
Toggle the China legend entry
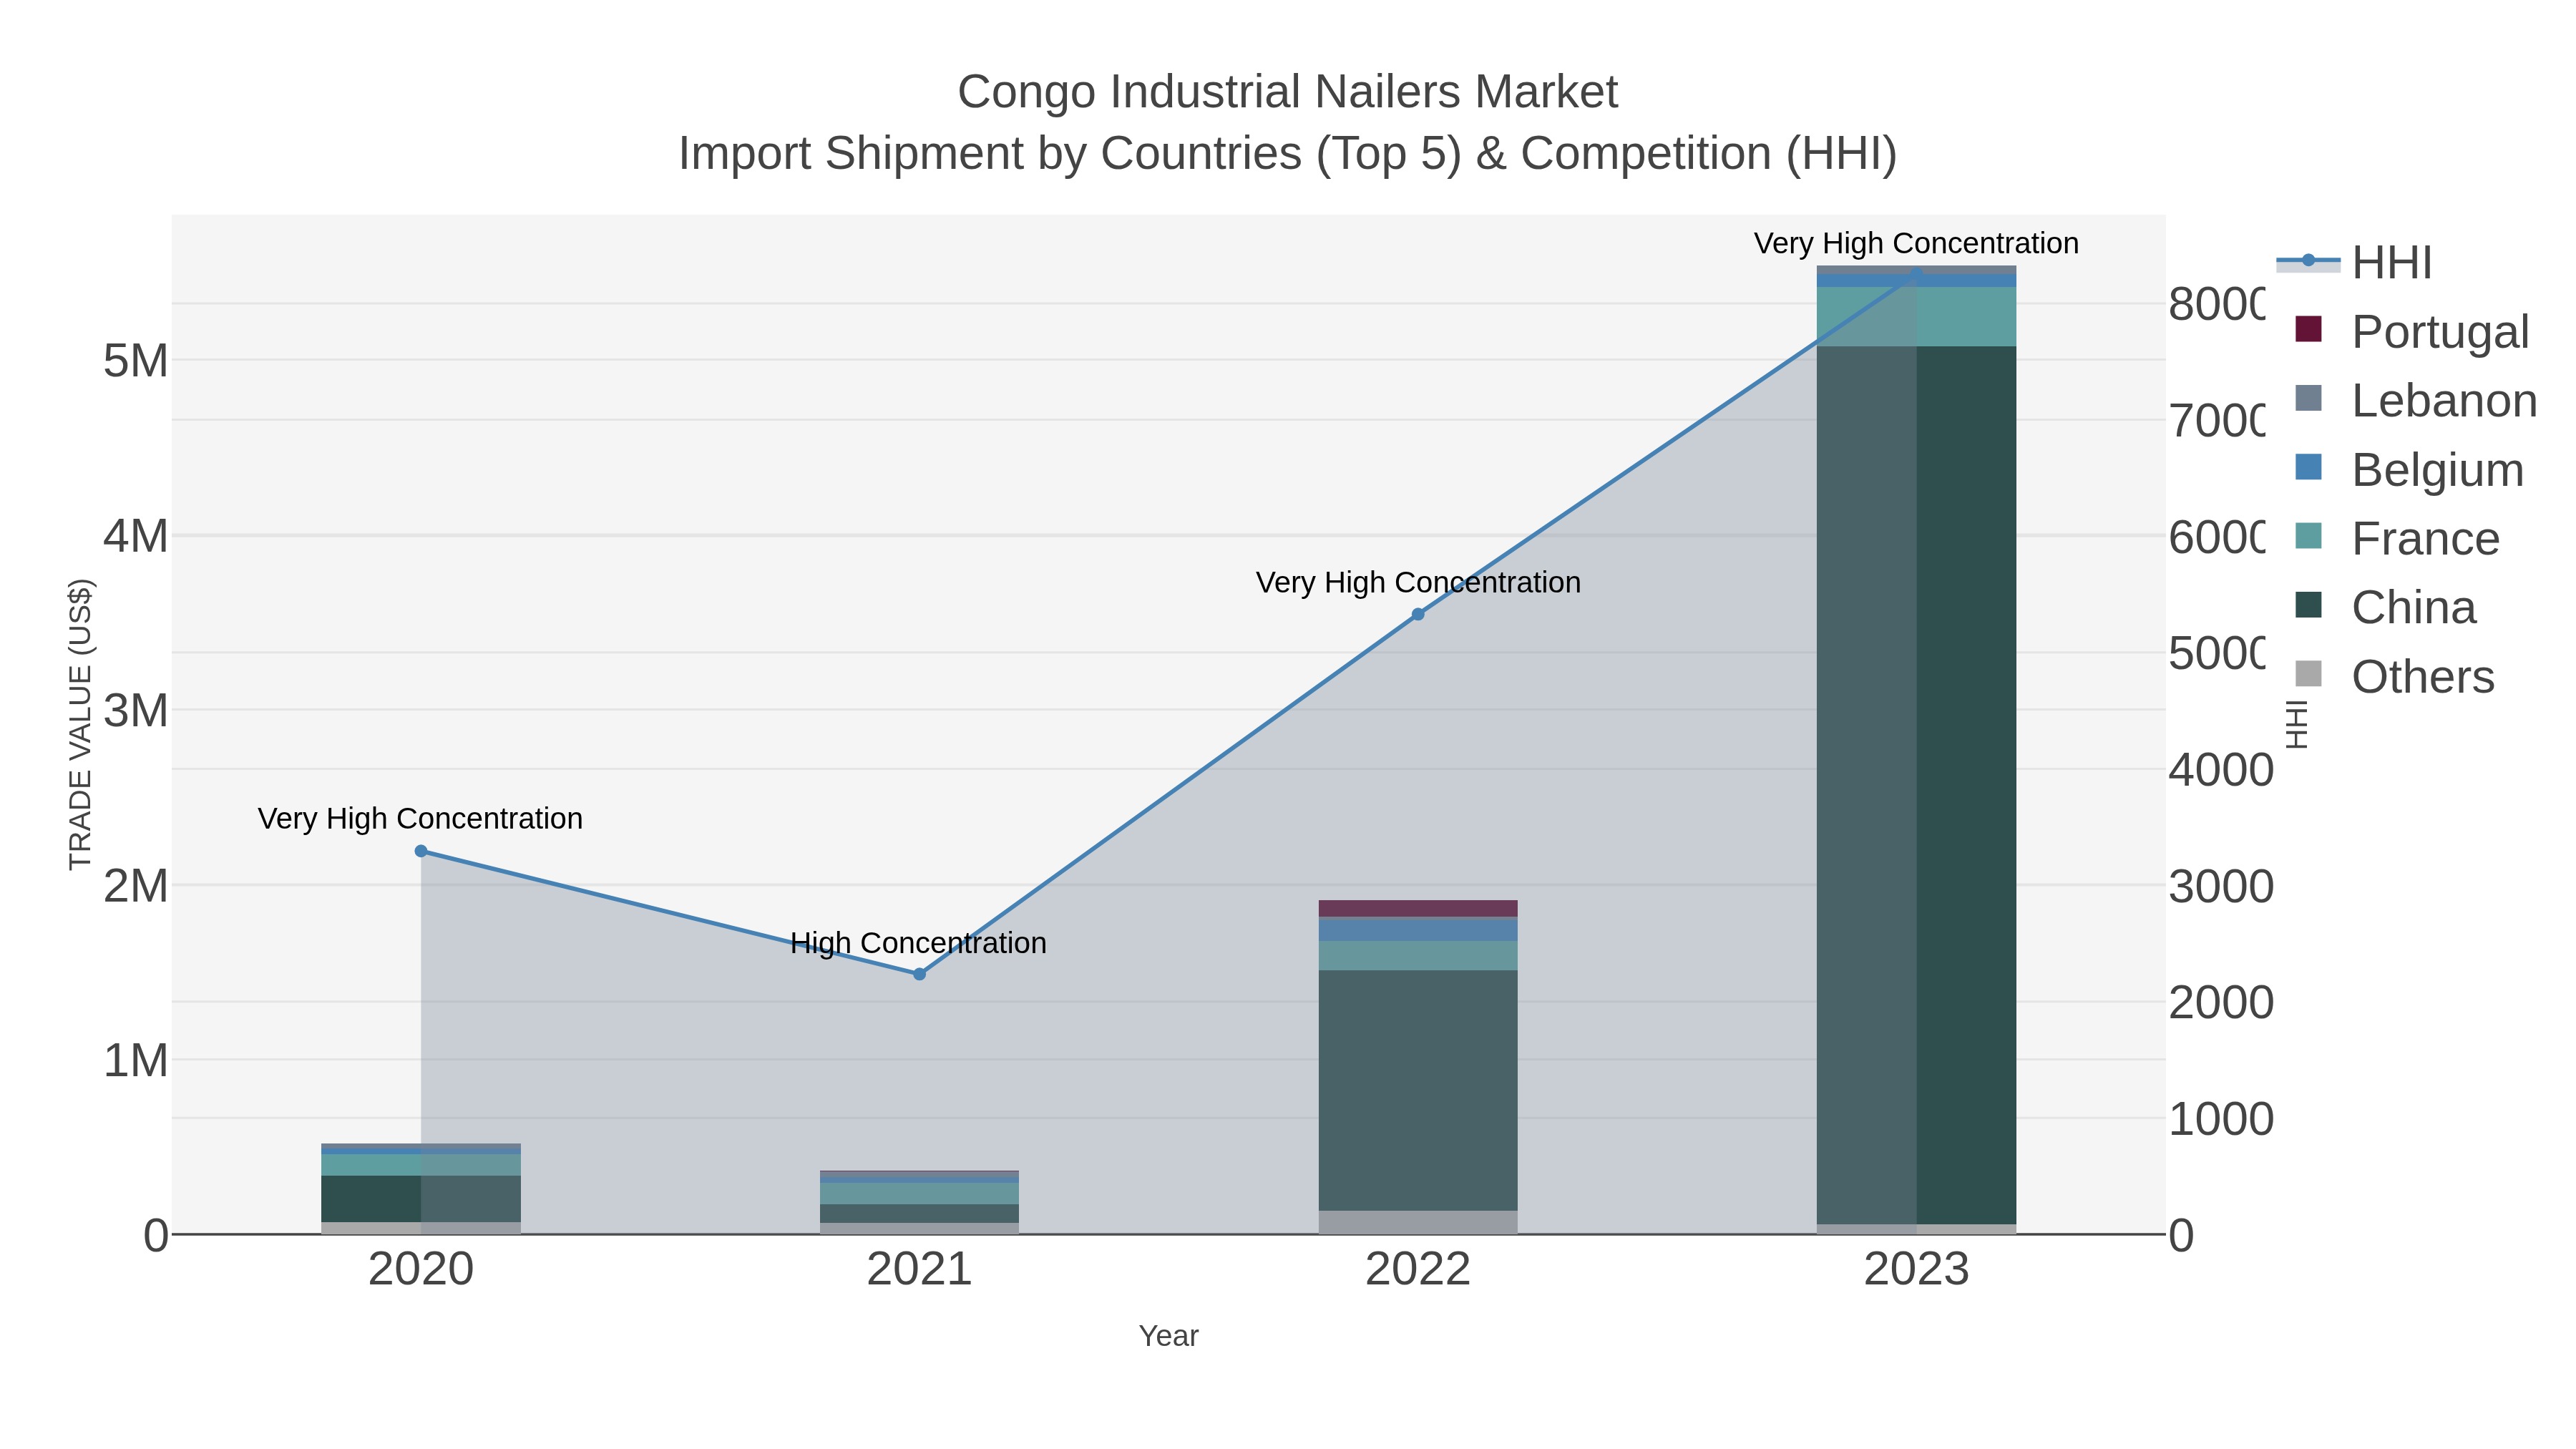2385,607
